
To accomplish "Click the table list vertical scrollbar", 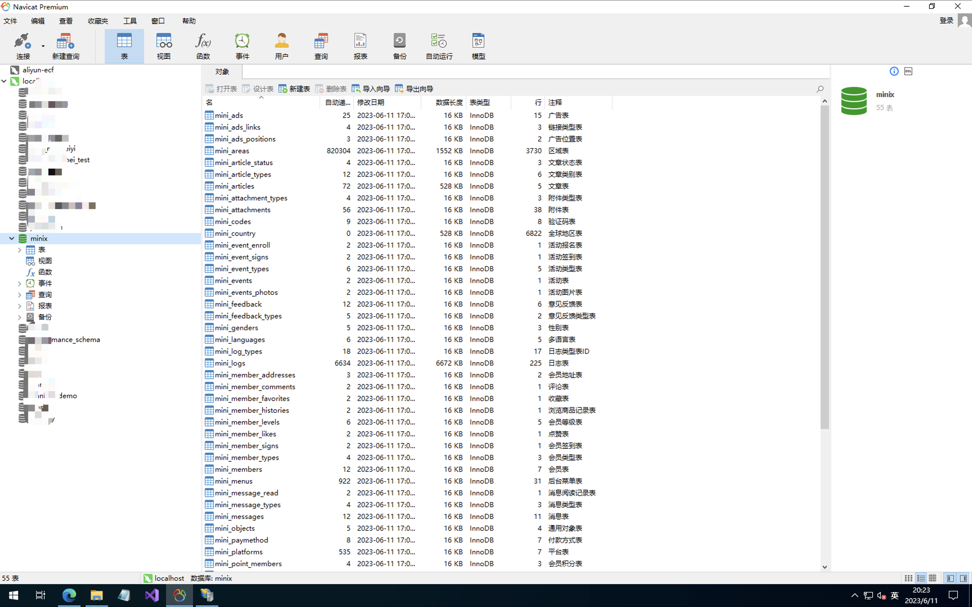I will [825, 265].
